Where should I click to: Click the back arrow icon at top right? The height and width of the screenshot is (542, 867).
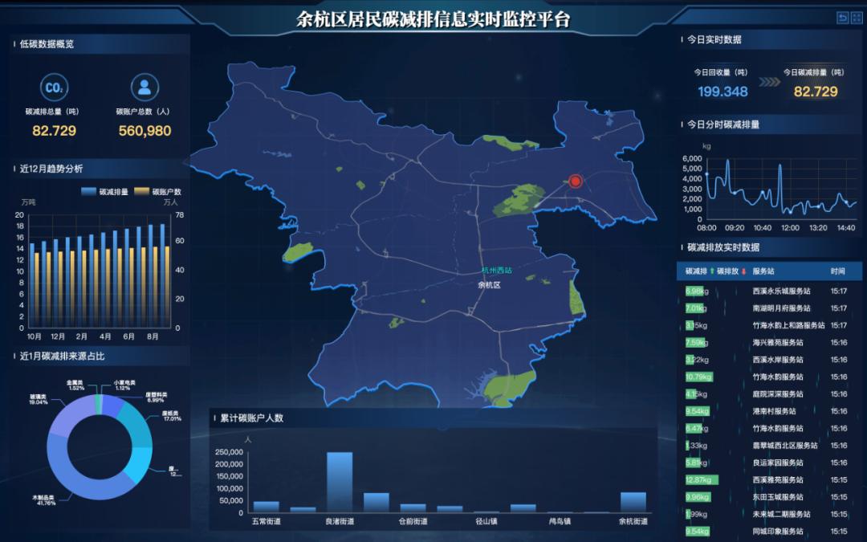pyautogui.click(x=842, y=18)
